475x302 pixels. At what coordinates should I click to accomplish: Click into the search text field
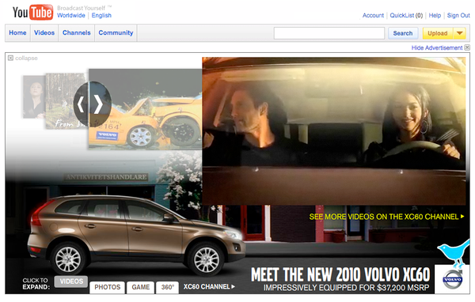[329, 33]
